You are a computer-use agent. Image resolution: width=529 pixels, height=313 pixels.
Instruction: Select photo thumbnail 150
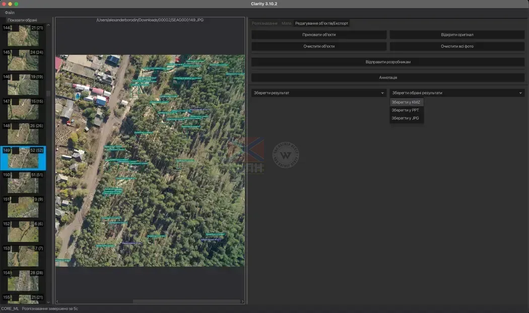tap(23, 182)
